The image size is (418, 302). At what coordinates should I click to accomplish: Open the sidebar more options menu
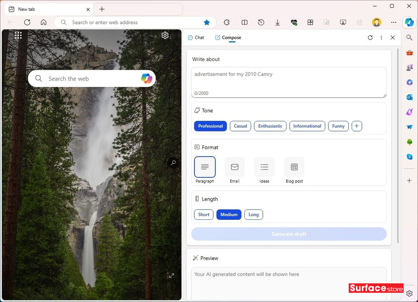pos(381,38)
